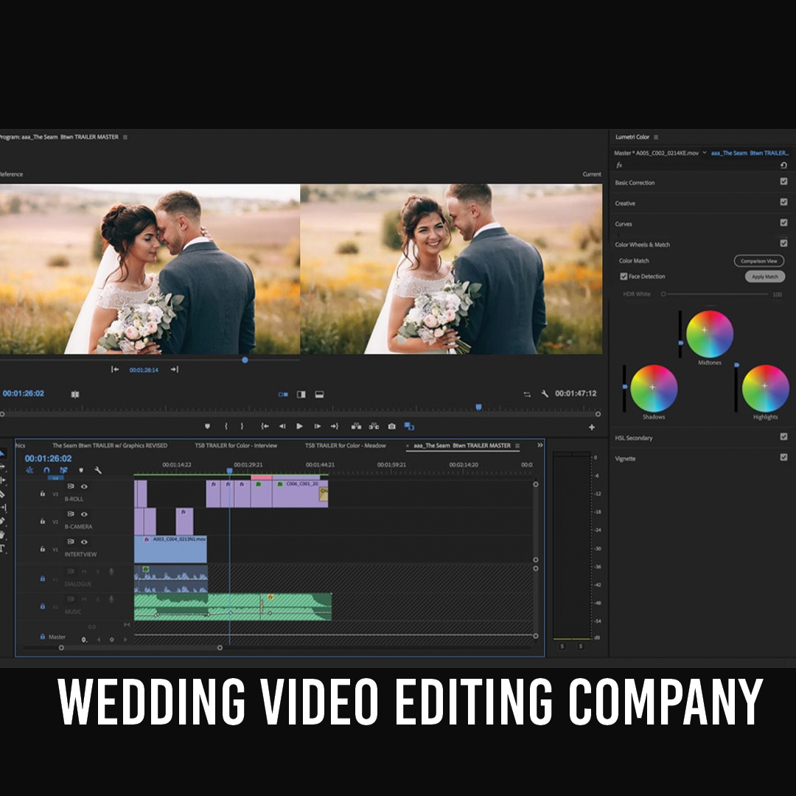Open Program monitor panel menu
This screenshot has width=796, height=796.
point(125,137)
